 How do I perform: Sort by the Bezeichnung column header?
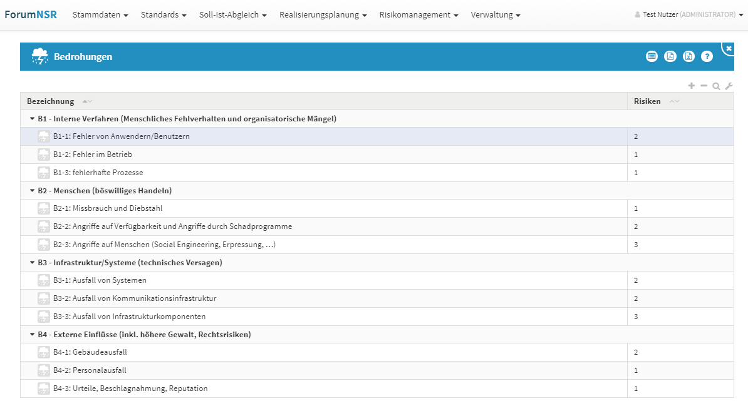click(51, 101)
